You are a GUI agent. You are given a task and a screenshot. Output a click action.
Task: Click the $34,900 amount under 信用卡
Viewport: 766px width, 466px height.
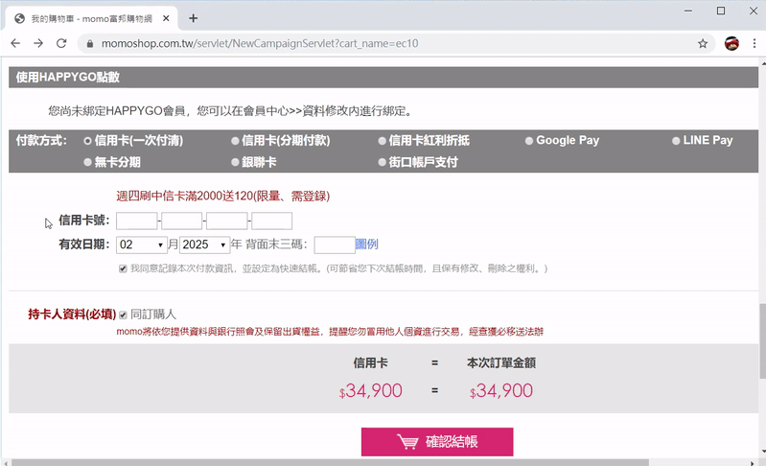pos(371,391)
